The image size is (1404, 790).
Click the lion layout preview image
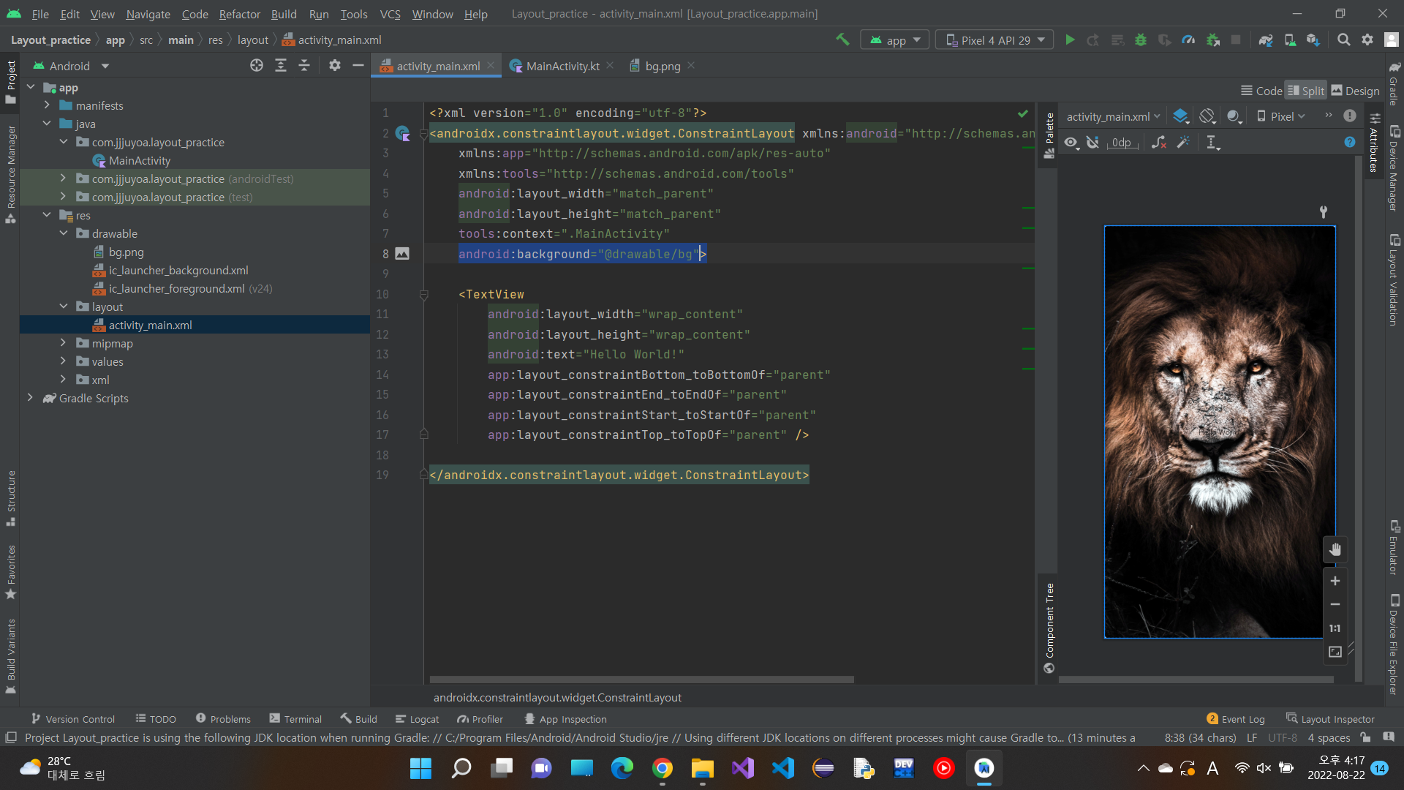1219,432
